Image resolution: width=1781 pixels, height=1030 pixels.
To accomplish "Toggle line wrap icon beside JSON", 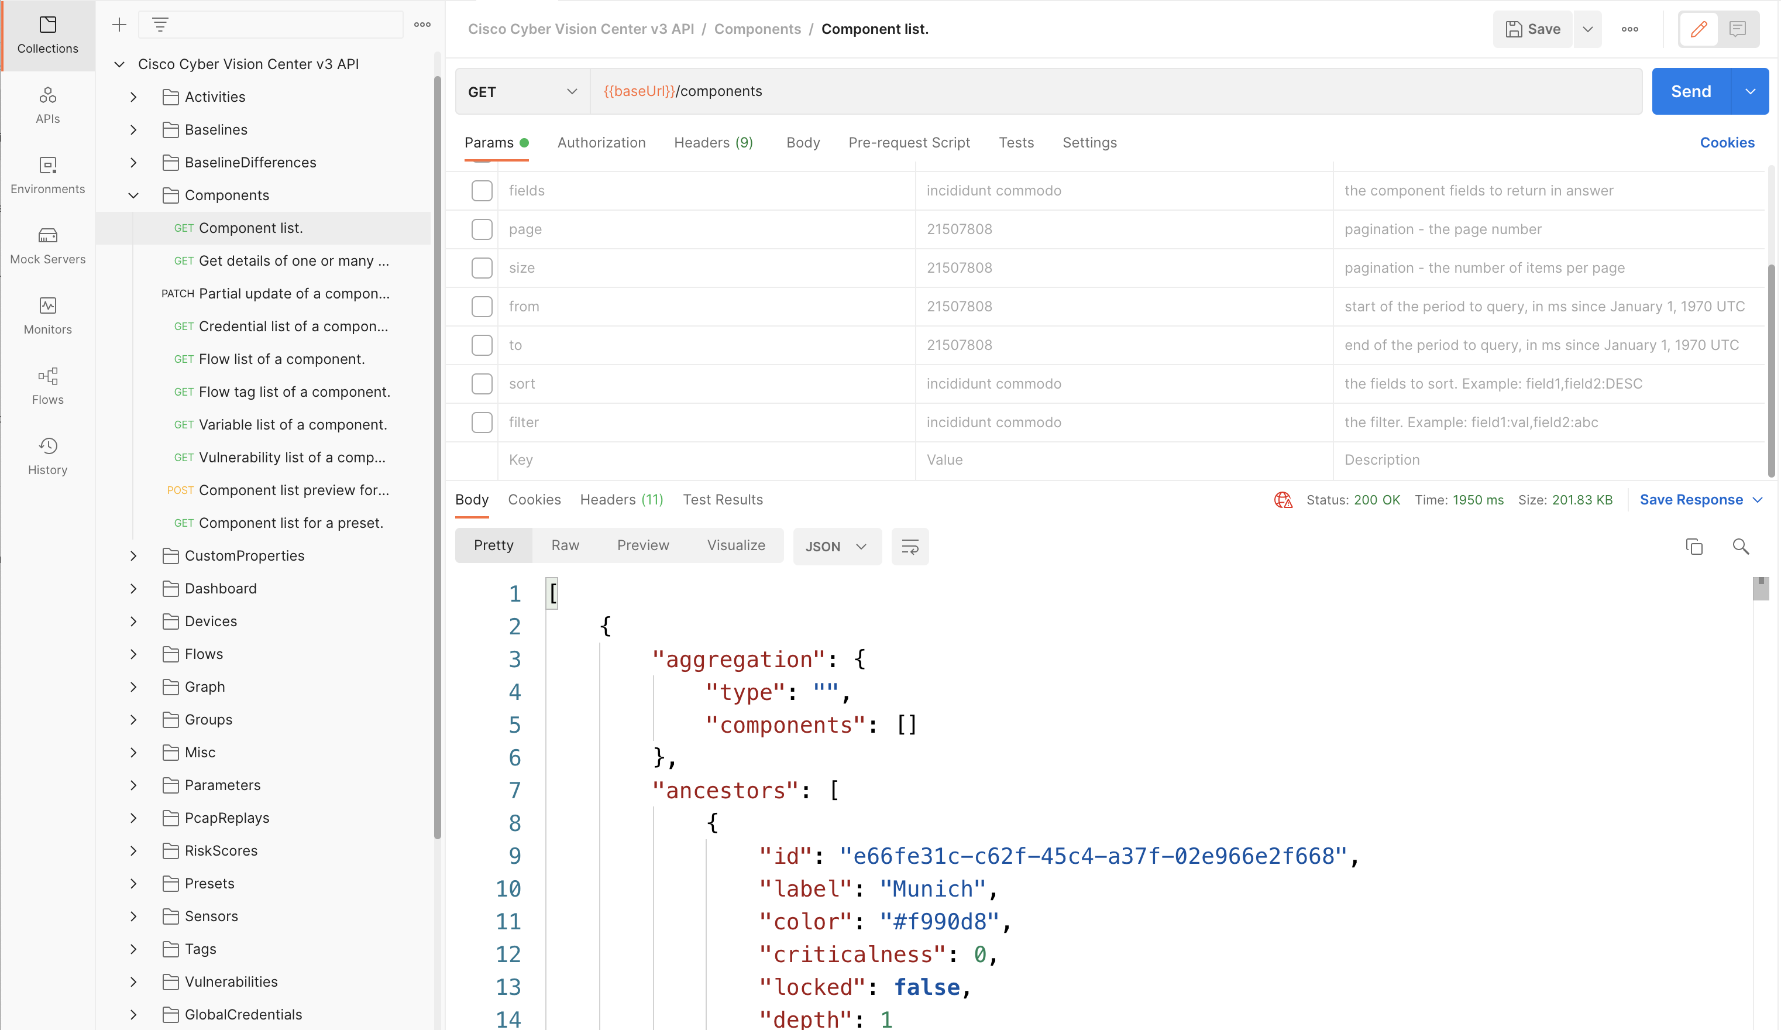I will click(x=910, y=547).
